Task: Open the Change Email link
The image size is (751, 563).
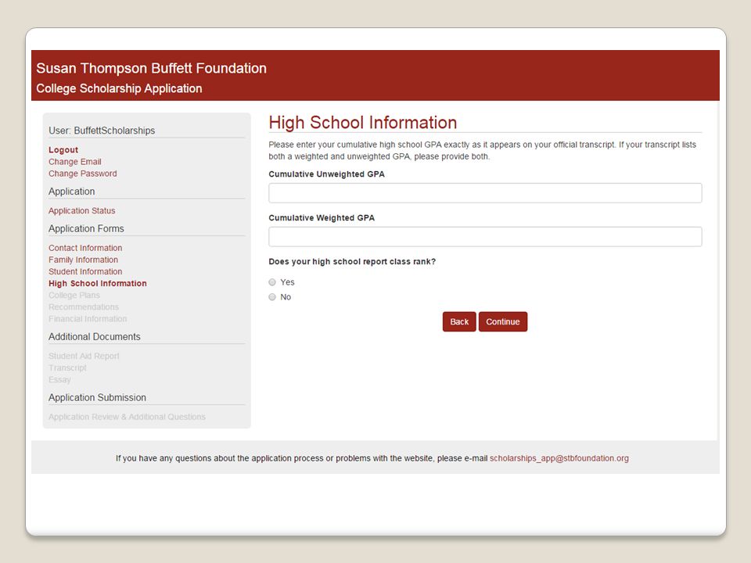Action: [75, 162]
